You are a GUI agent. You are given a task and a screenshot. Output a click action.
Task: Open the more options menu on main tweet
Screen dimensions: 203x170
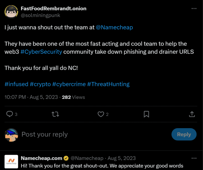[x=194, y=8]
